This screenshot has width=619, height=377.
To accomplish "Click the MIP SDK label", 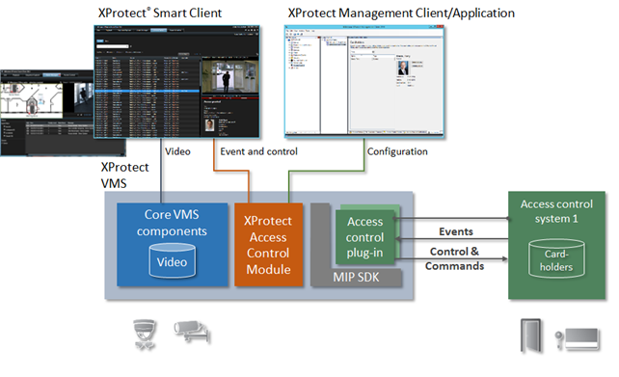I will click(x=356, y=277).
